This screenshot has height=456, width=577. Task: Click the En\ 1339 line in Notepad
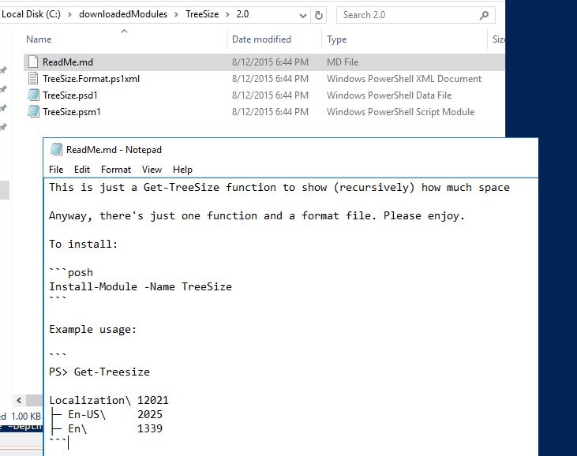coord(107,428)
